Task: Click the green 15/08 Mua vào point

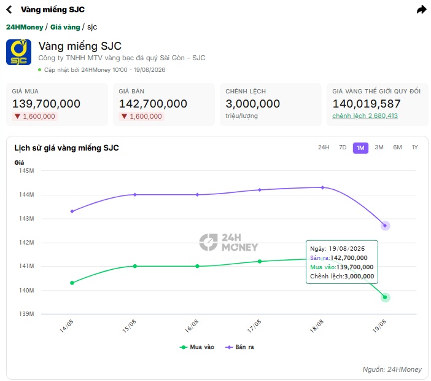Action: 134,266
